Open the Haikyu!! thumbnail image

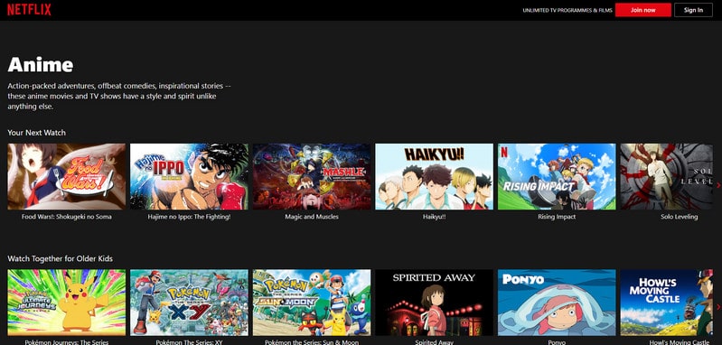coord(434,177)
